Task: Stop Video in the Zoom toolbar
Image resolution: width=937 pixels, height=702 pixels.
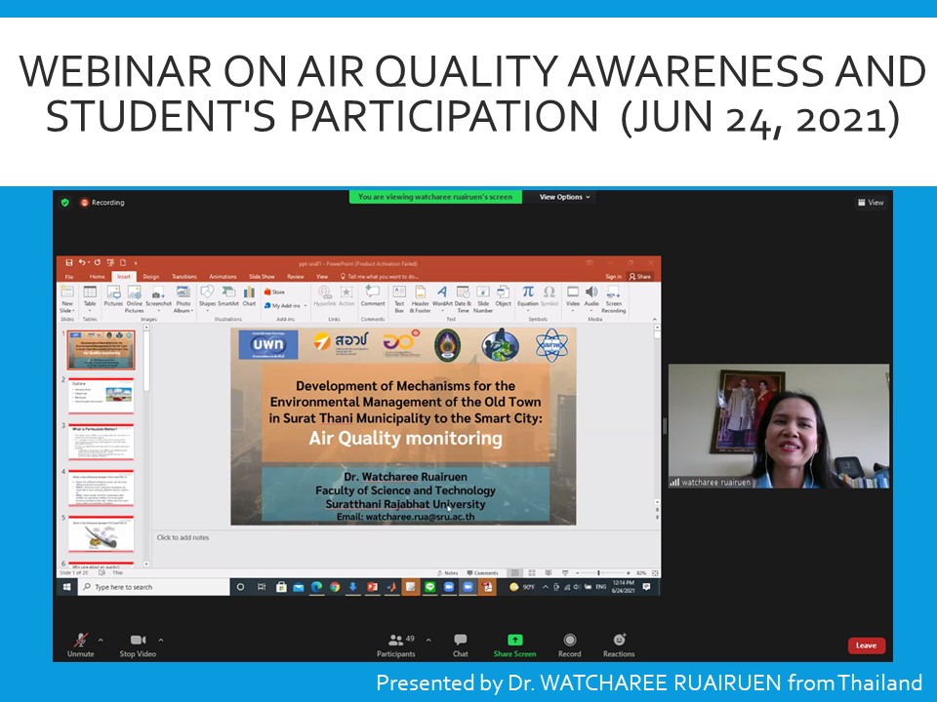Action: (138, 642)
